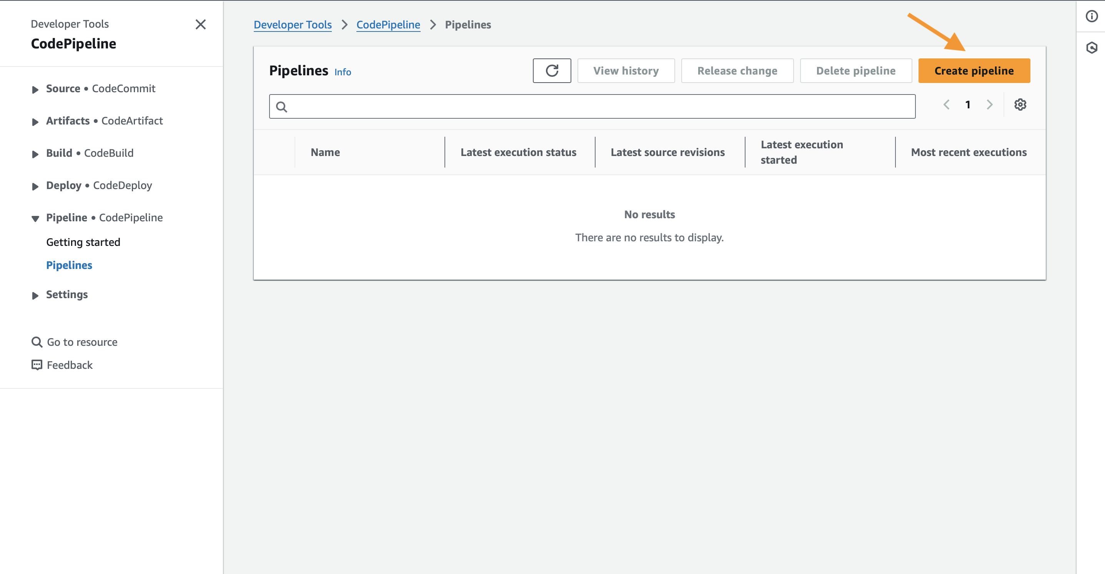Click the View history button
Image resolution: width=1105 pixels, height=574 pixels.
(x=626, y=71)
